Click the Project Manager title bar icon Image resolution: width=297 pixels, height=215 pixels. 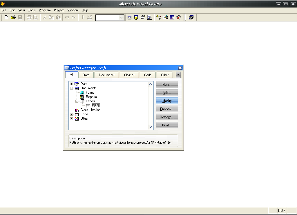pyautogui.click(x=67, y=68)
